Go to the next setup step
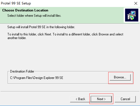This screenshot has width=140, height=106. pos(101,99)
